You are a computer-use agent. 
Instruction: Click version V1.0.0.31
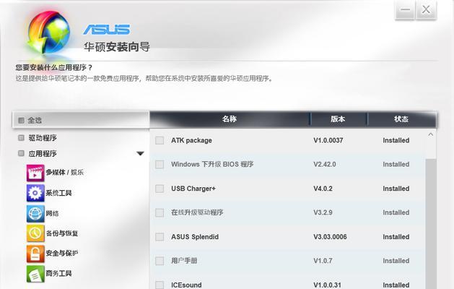coord(327,285)
